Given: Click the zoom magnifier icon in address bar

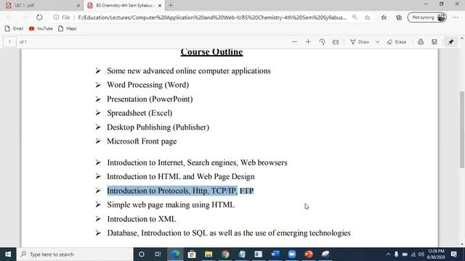Looking at the screenshot, I should point(355,17).
